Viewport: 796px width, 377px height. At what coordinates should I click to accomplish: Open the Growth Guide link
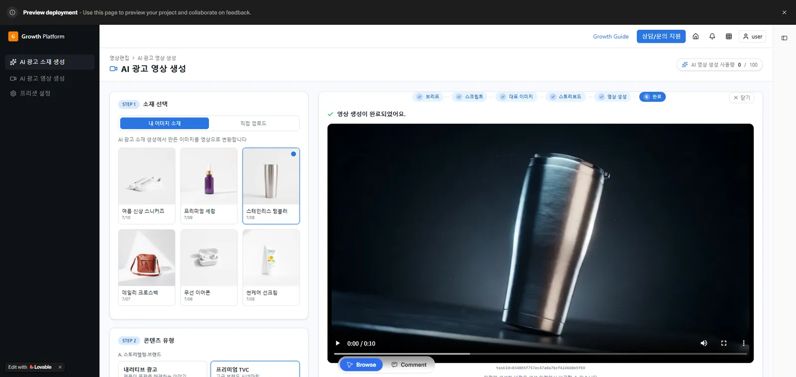click(x=611, y=36)
